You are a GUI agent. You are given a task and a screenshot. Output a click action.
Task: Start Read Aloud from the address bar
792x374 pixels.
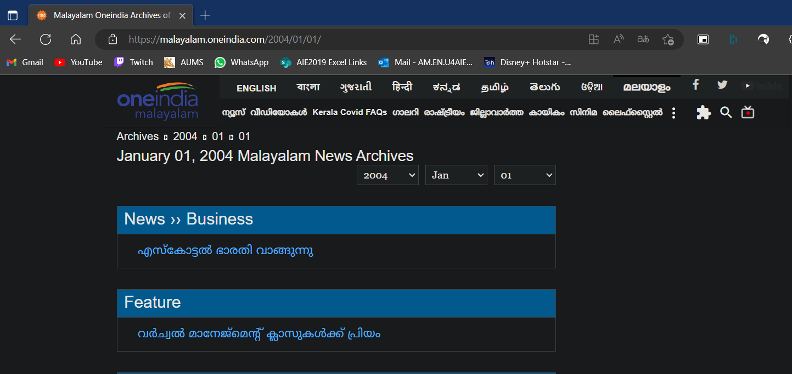618,39
